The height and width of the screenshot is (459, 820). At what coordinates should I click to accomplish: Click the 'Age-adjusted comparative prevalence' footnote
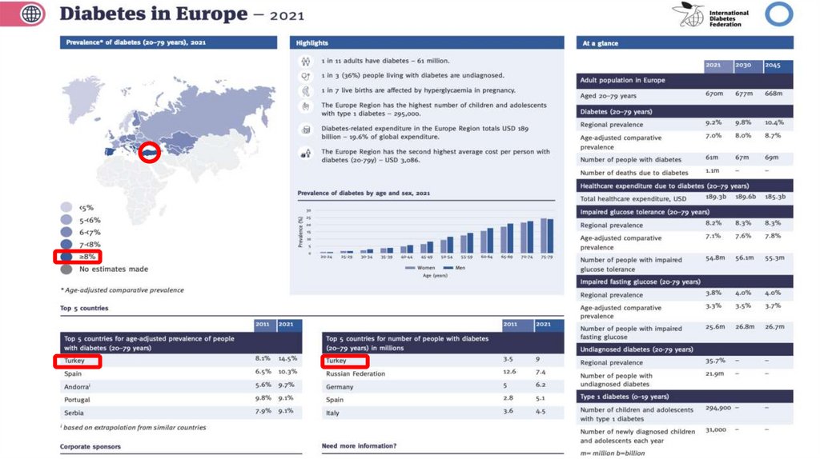122,290
